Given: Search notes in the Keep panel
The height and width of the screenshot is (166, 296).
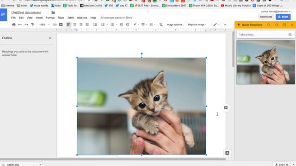Looking at the screenshot, I should point(269,25).
